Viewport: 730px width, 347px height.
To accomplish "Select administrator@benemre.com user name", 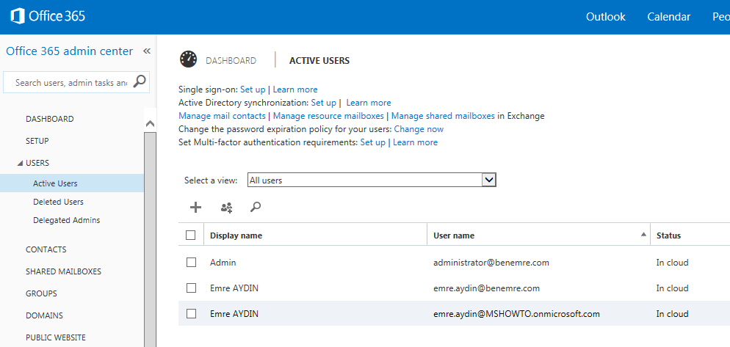I will 491,263.
